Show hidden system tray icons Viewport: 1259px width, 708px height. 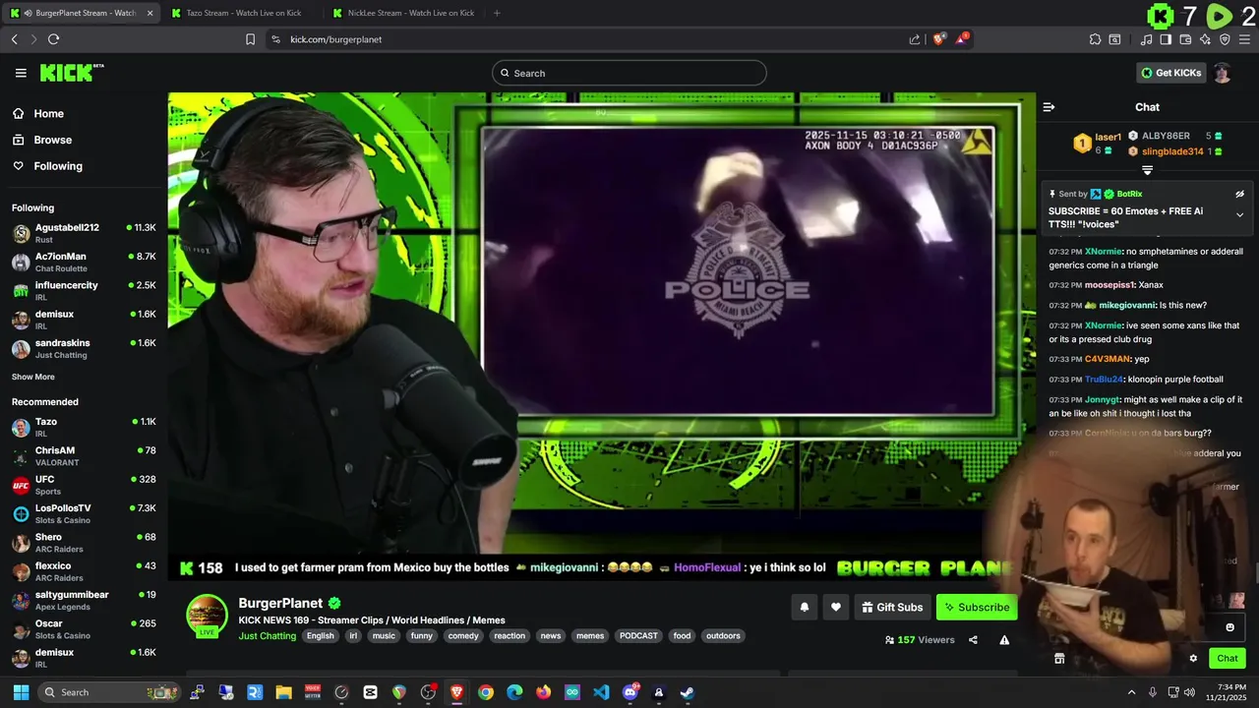[x=1131, y=692]
